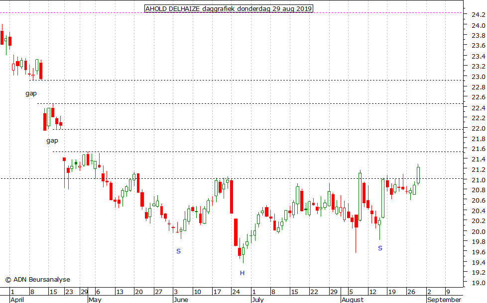Select the 22.6 price level label
This screenshot has width=487, height=303.
[479, 97]
